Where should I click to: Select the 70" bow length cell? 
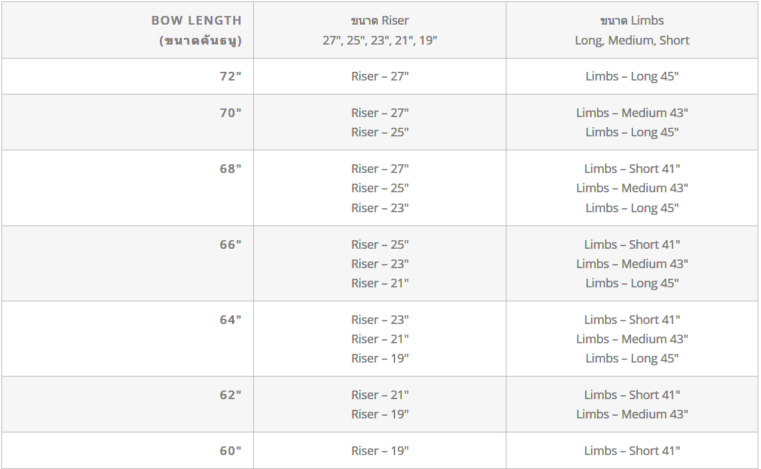(x=231, y=113)
